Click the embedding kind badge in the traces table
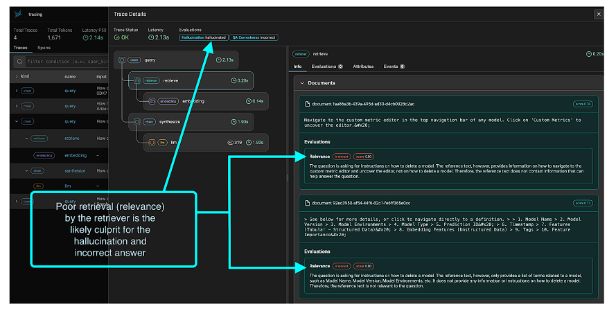The height and width of the screenshot is (311, 616). click(x=44, y=155)
